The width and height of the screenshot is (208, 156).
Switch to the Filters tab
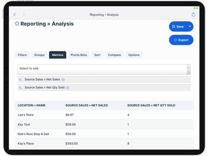(x=22, y=55)
